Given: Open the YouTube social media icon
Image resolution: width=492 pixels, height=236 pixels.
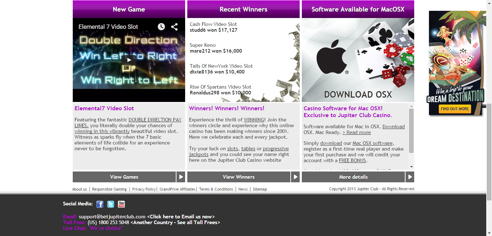Looking at the screenshot, I should click(121, 204).
